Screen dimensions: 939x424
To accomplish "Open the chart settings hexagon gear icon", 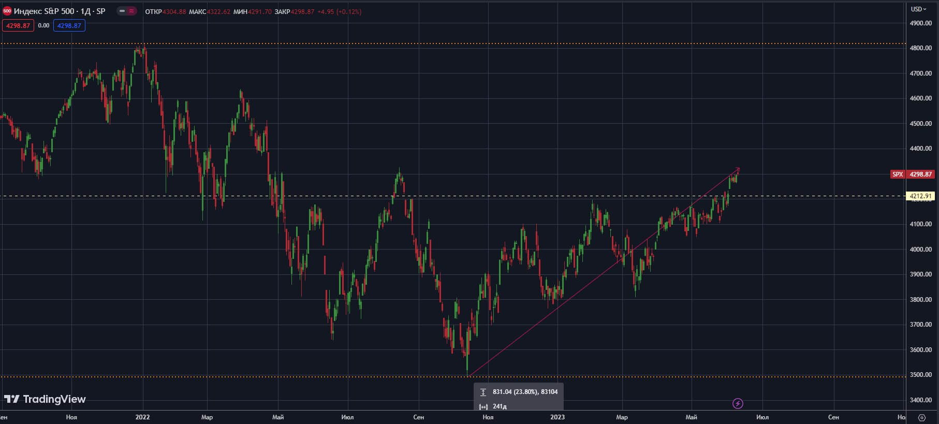I will (921, 417).
